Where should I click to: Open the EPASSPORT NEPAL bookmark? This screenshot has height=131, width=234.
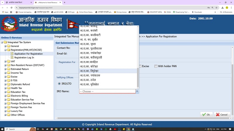[155, 12]
